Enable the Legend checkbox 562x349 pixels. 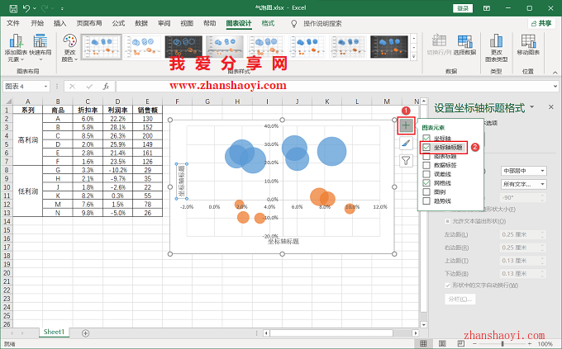pos(426,192)
